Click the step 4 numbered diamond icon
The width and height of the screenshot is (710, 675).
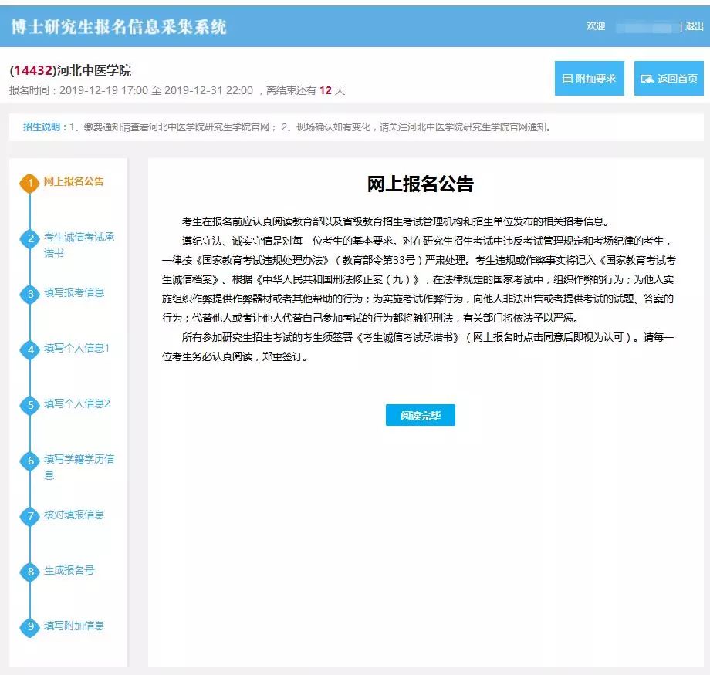30,349
